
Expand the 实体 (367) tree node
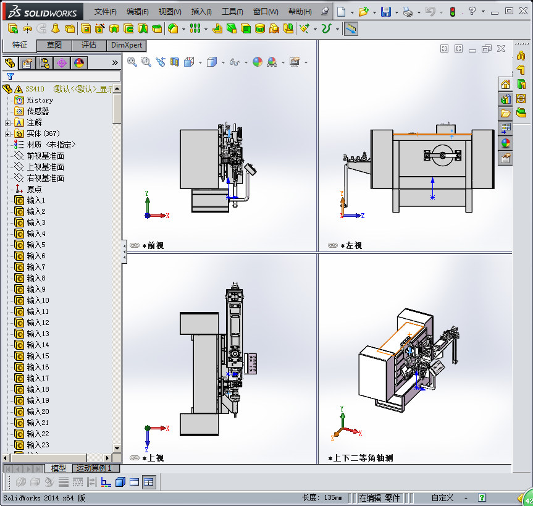pos(7,134)
